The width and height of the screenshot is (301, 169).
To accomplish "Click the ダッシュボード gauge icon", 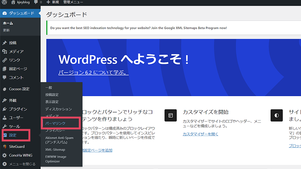I will pos(5,13).
